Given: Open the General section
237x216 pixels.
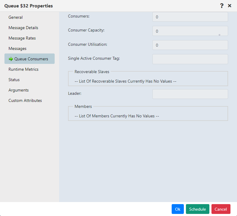Looking at the screenshot, I should pos(15,17).
